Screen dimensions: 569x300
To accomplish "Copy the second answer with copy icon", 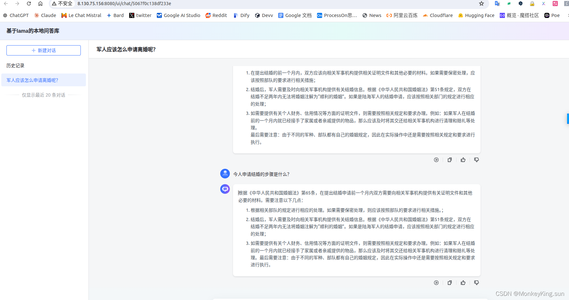I will point(450,283).
